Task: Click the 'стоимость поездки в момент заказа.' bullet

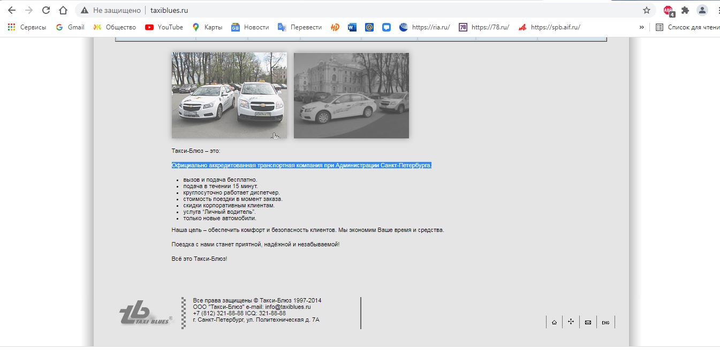Action: point(232,199)
